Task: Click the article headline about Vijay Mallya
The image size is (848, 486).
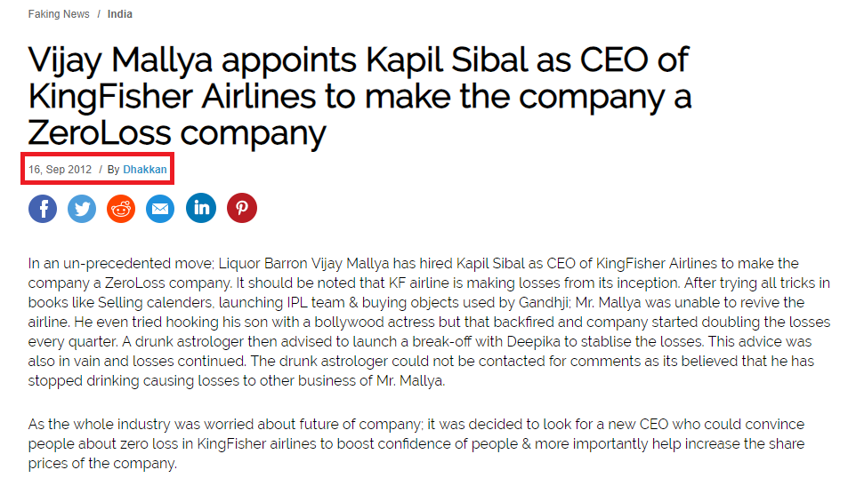Action: (x=359, y=96)
